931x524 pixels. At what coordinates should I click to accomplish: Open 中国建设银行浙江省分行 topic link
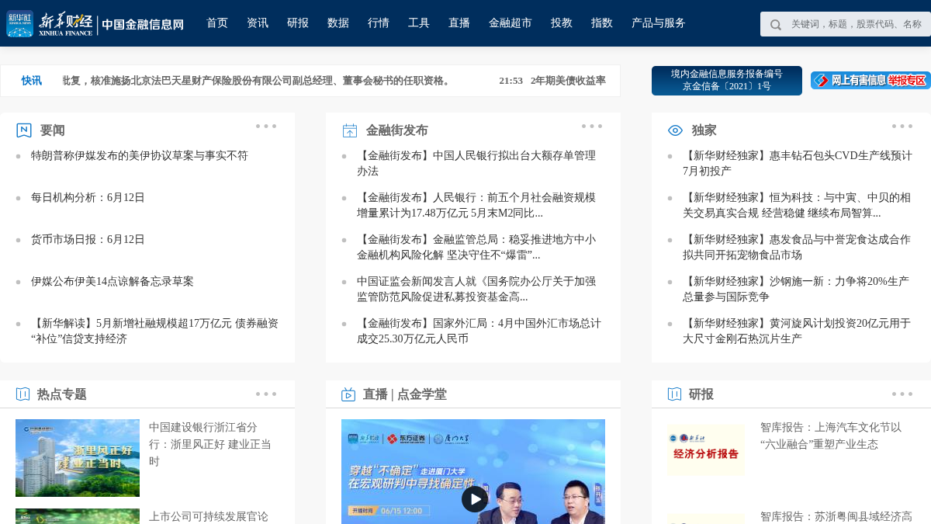pos(210,444)
